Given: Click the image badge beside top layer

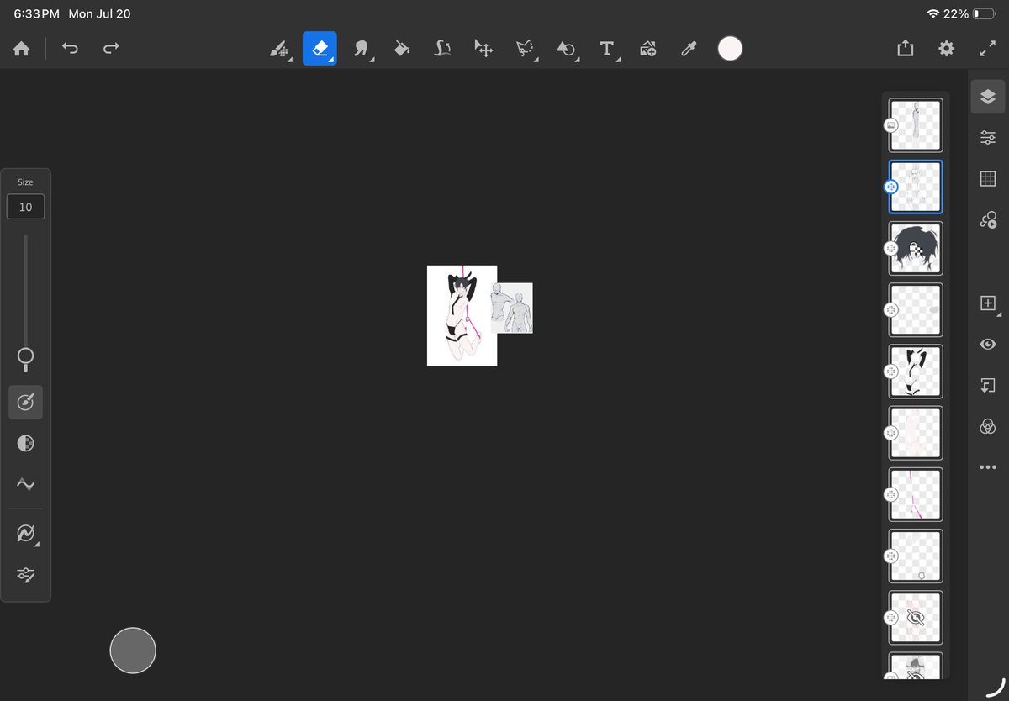Looking at the screenshot, I should tap(891, 125).
